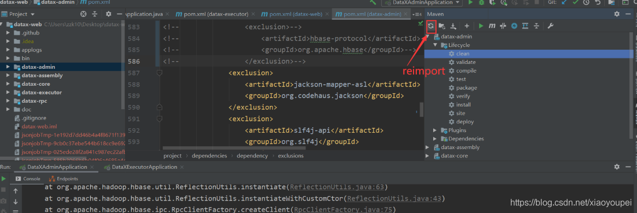This screenshot has width=637, height=213.
Task: Run the Maven build with the green play icon
Action: tap(481, 26)
